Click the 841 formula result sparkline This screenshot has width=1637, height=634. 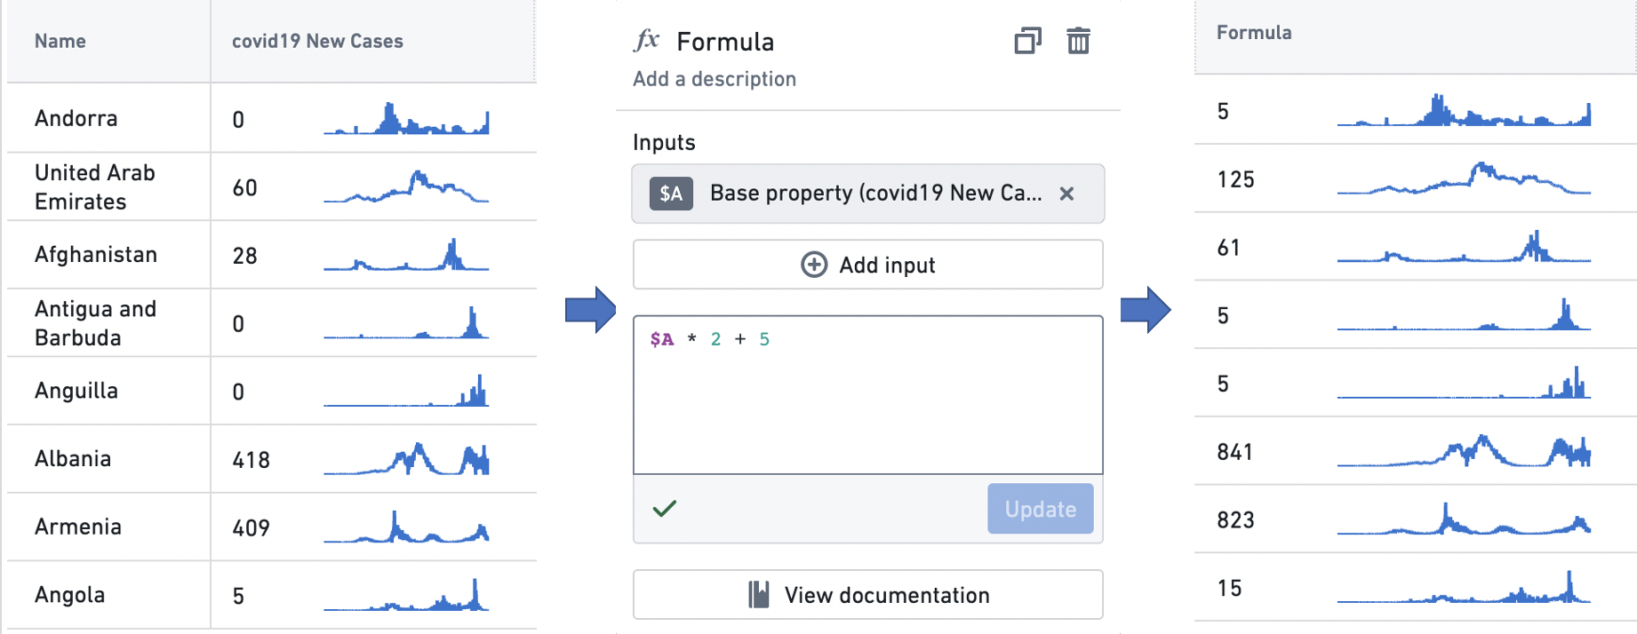pyautogui.click(x=1464, y=451)
